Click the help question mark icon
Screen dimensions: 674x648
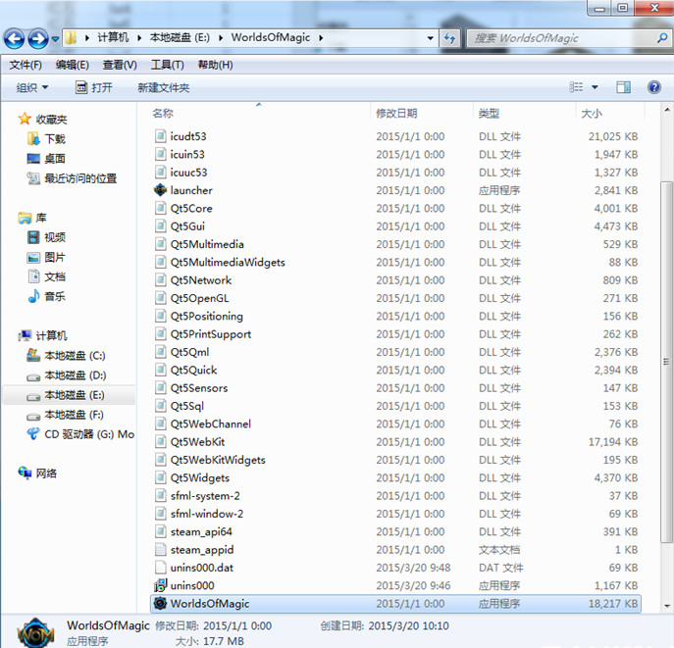click(653, 87)
